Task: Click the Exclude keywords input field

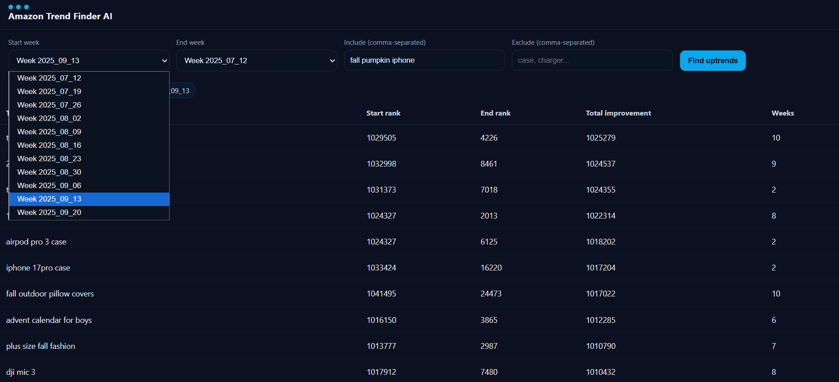Action: tap(592, 60)
